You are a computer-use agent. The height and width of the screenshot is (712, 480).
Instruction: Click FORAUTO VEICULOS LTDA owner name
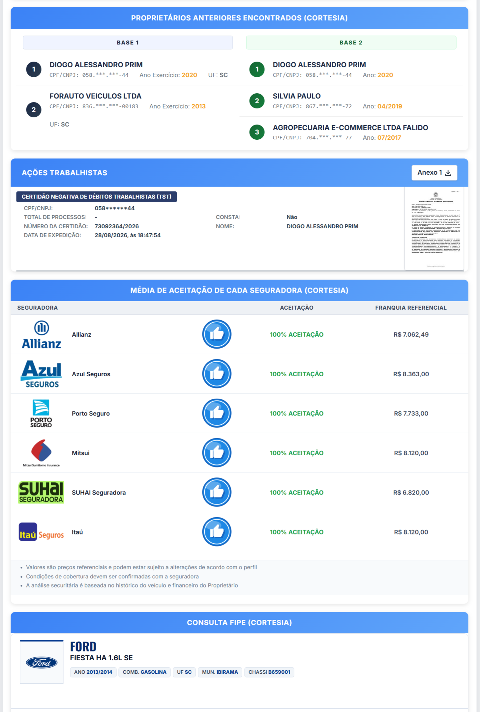pyautogui.click(x=96, y=96)
